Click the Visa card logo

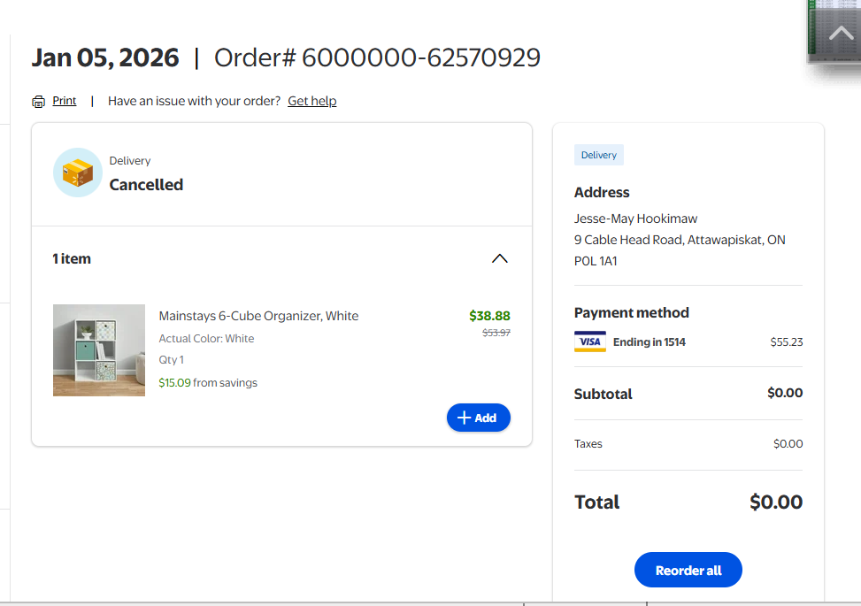(x=590, y=342)
